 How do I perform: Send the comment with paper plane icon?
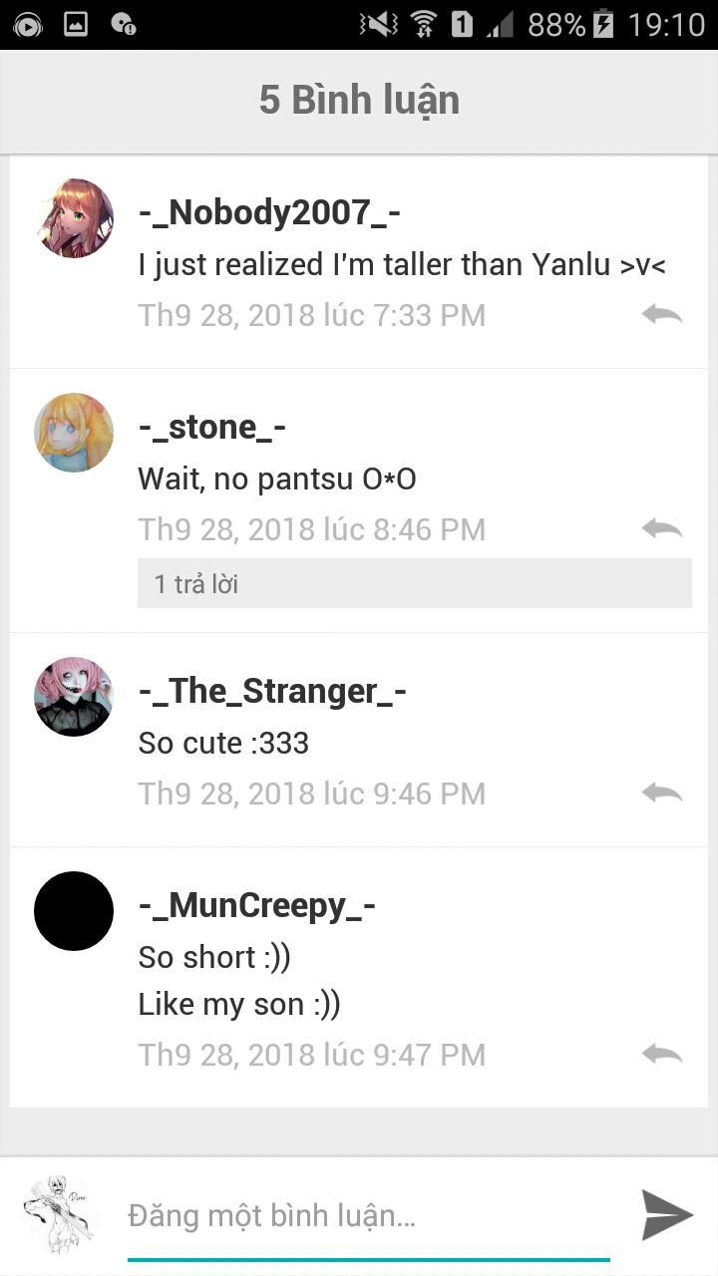[666, 1214]
